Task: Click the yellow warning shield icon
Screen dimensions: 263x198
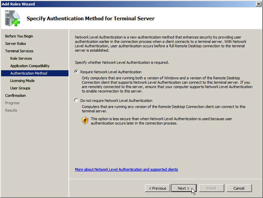Action: pos(85,121)
